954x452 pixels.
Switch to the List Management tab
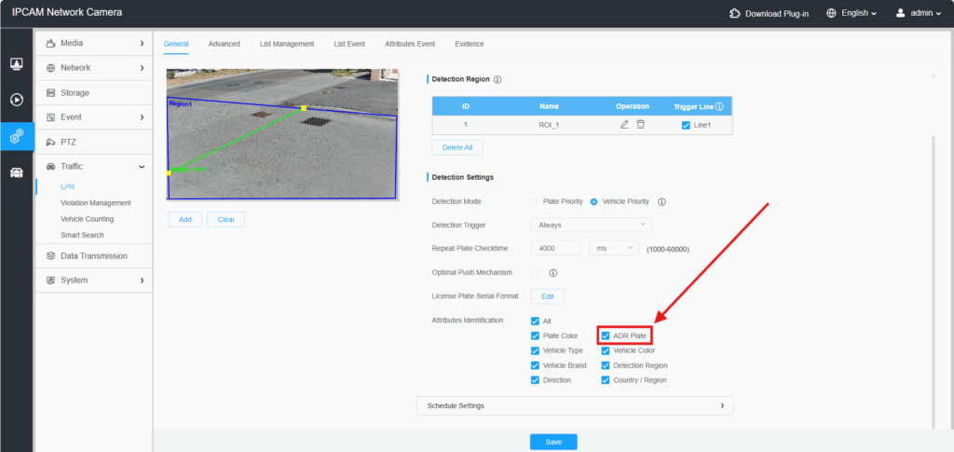tap(287, 44)
